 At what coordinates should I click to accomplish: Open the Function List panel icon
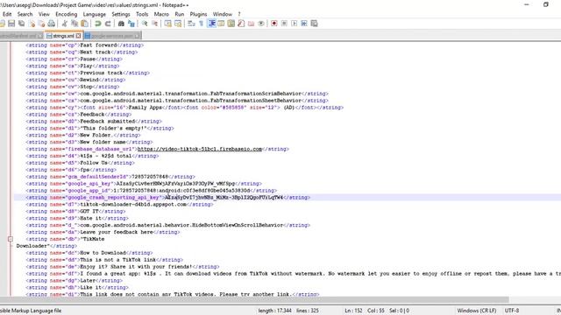tap(241, 24)
